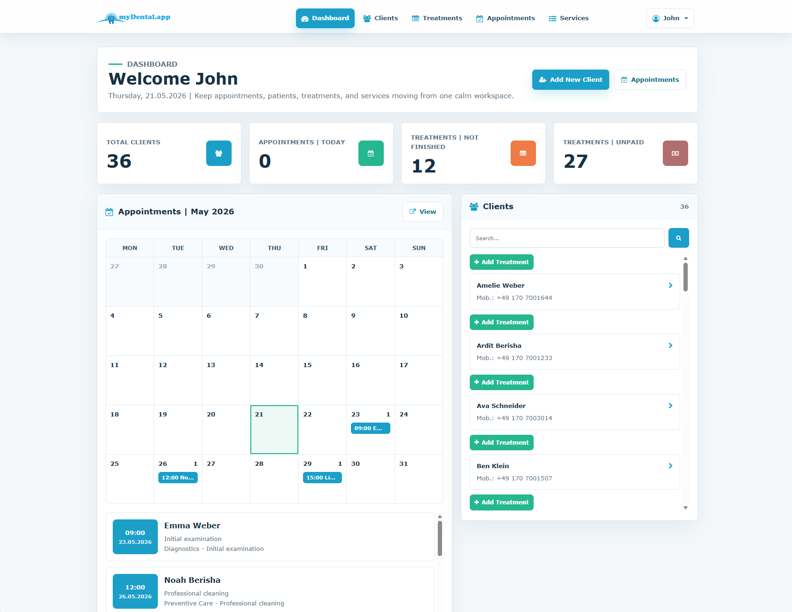Click the clients list scroll-down arrow
This screenshot has width=792, height=612.
(x=685, y=508)
